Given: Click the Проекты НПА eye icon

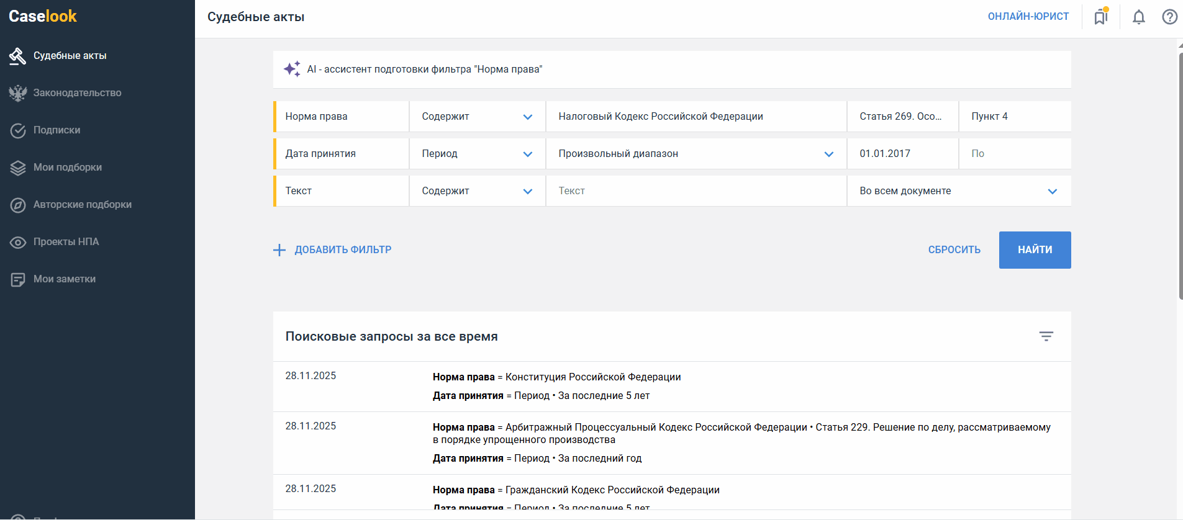Looking at the screenshot, I should click(18, 242).
